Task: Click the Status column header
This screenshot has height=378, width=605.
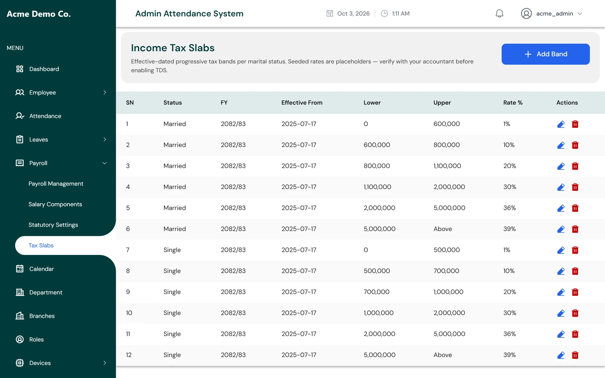Action: [172, 103]
